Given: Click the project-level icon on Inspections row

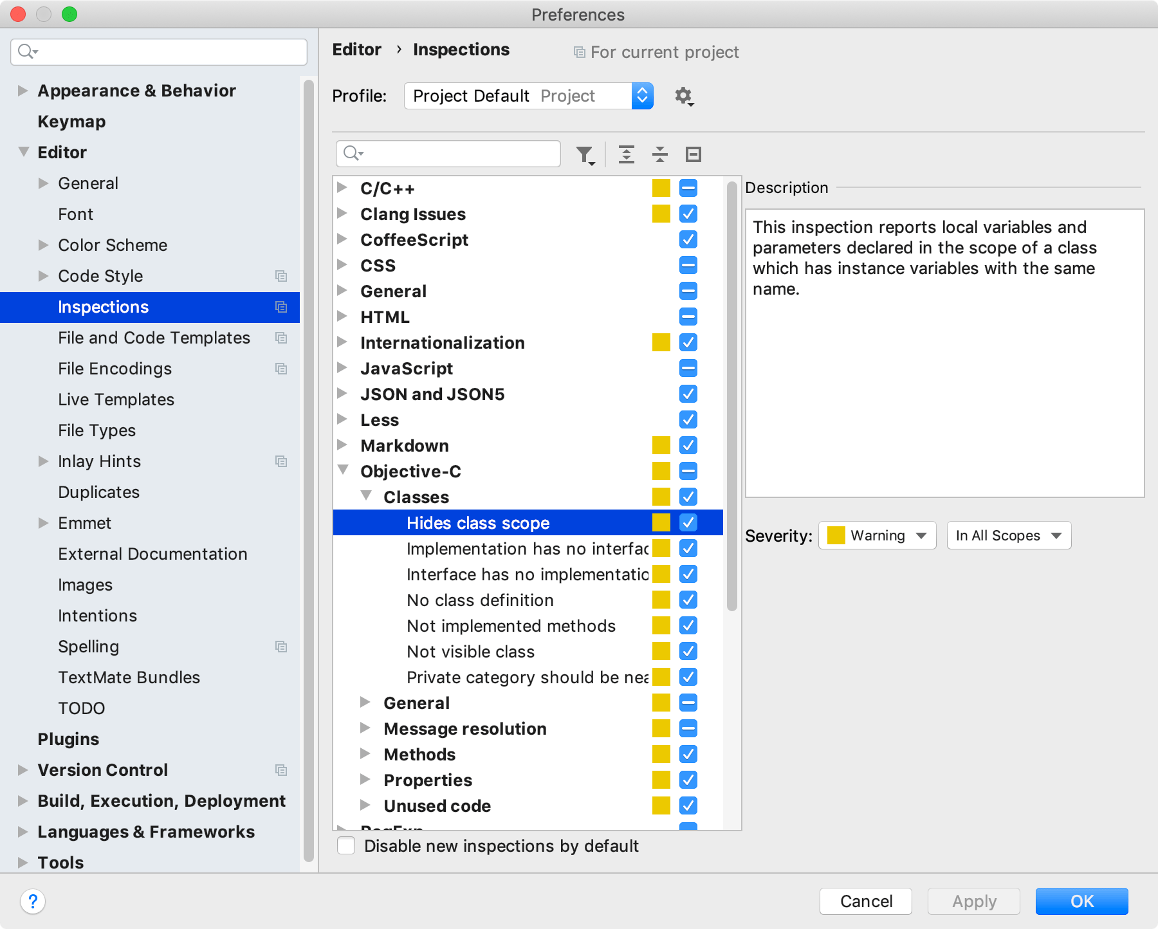Looking at the screenshot, I should pos(281,307).
